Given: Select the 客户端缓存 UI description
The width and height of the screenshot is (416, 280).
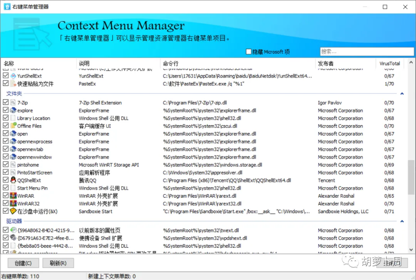Looking at the screenshot, I should 95,126.
